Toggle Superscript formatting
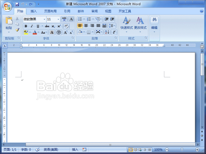The height and width of the screenshot is (154, 206). pyautogui.click(x=59, y=26)
